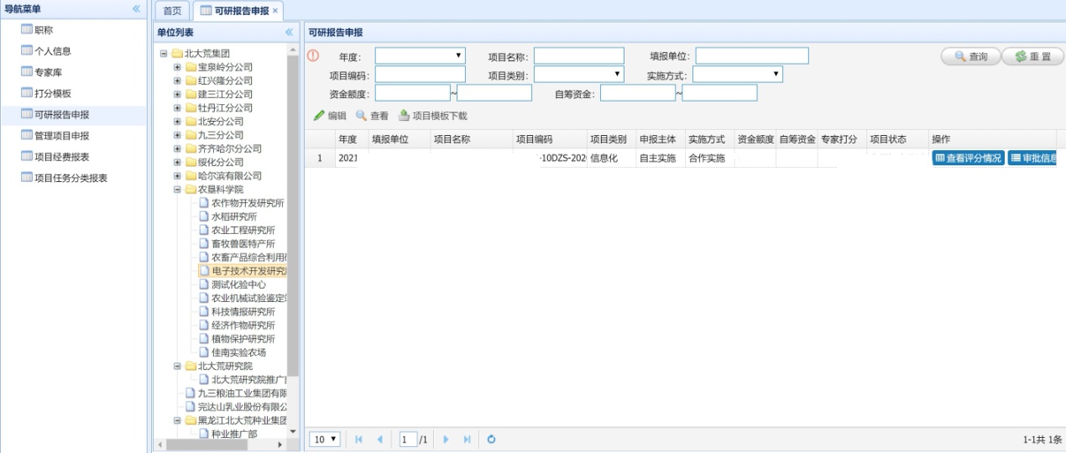Select 佳南实验农场 in unit tree
The width and height of the screenshot is (1066, 453).
click(238, 352)
